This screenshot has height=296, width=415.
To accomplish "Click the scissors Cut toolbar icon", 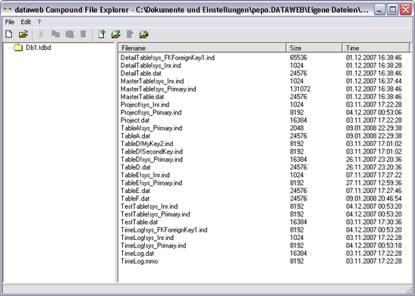I will [x=41, y=34].
